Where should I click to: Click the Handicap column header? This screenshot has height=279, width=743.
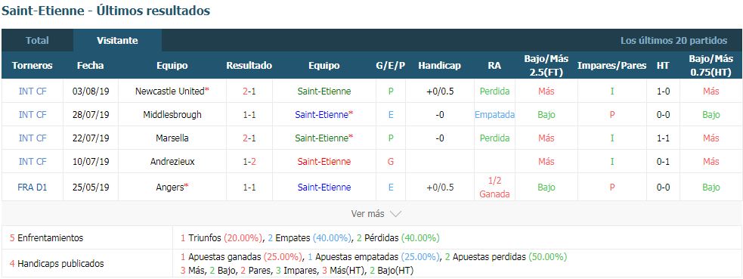[x=439, y=66]
